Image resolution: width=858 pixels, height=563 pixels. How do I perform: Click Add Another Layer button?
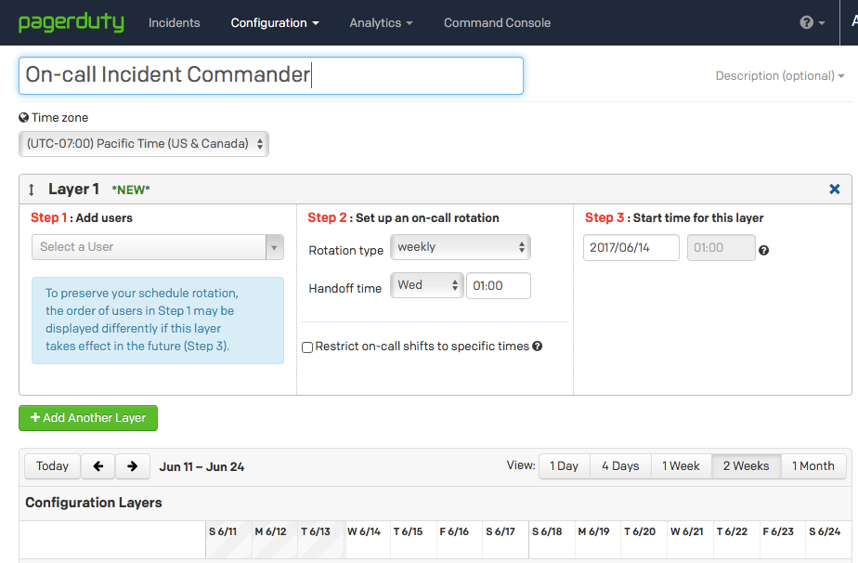[x=88, y=418]
